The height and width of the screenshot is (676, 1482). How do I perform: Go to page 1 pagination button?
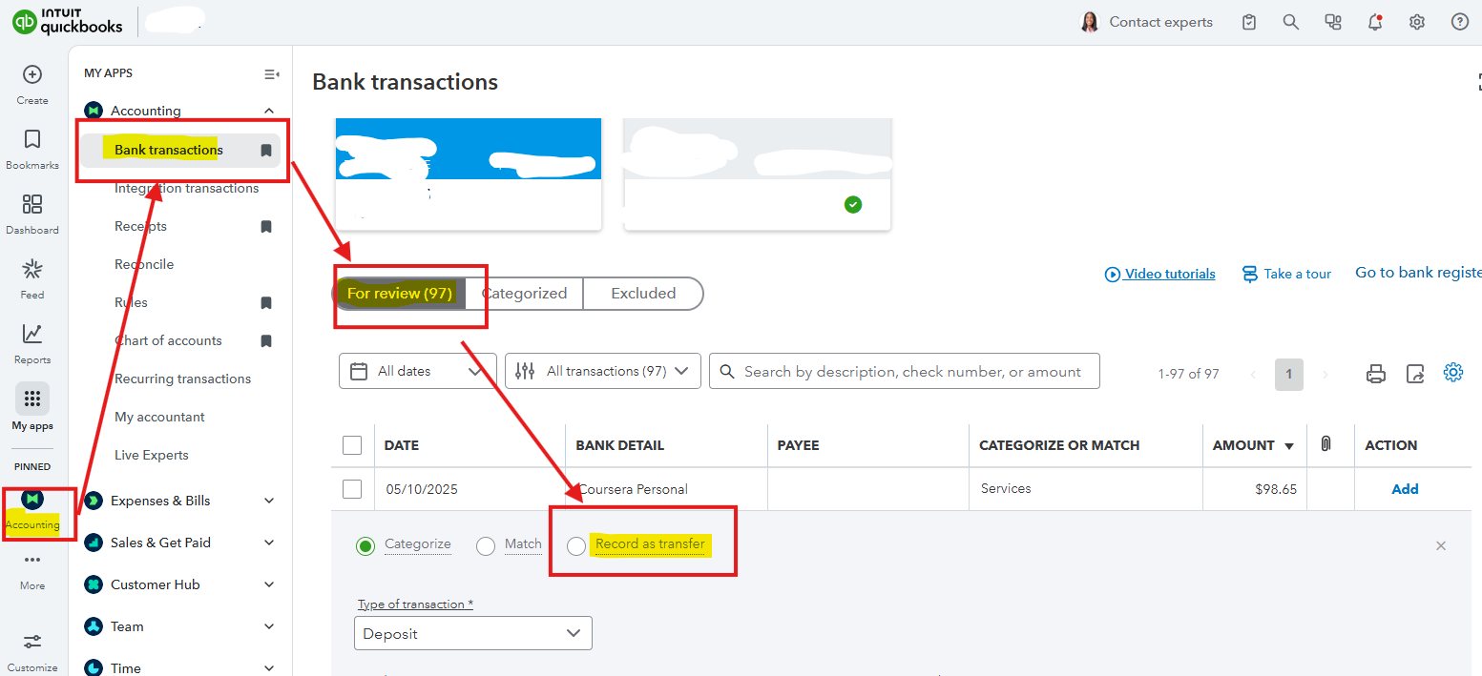tap(1288, 374)
